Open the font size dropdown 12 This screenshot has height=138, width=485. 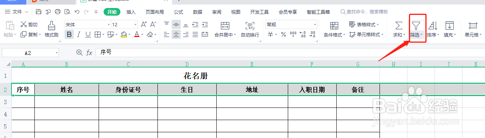coord(135,24)
